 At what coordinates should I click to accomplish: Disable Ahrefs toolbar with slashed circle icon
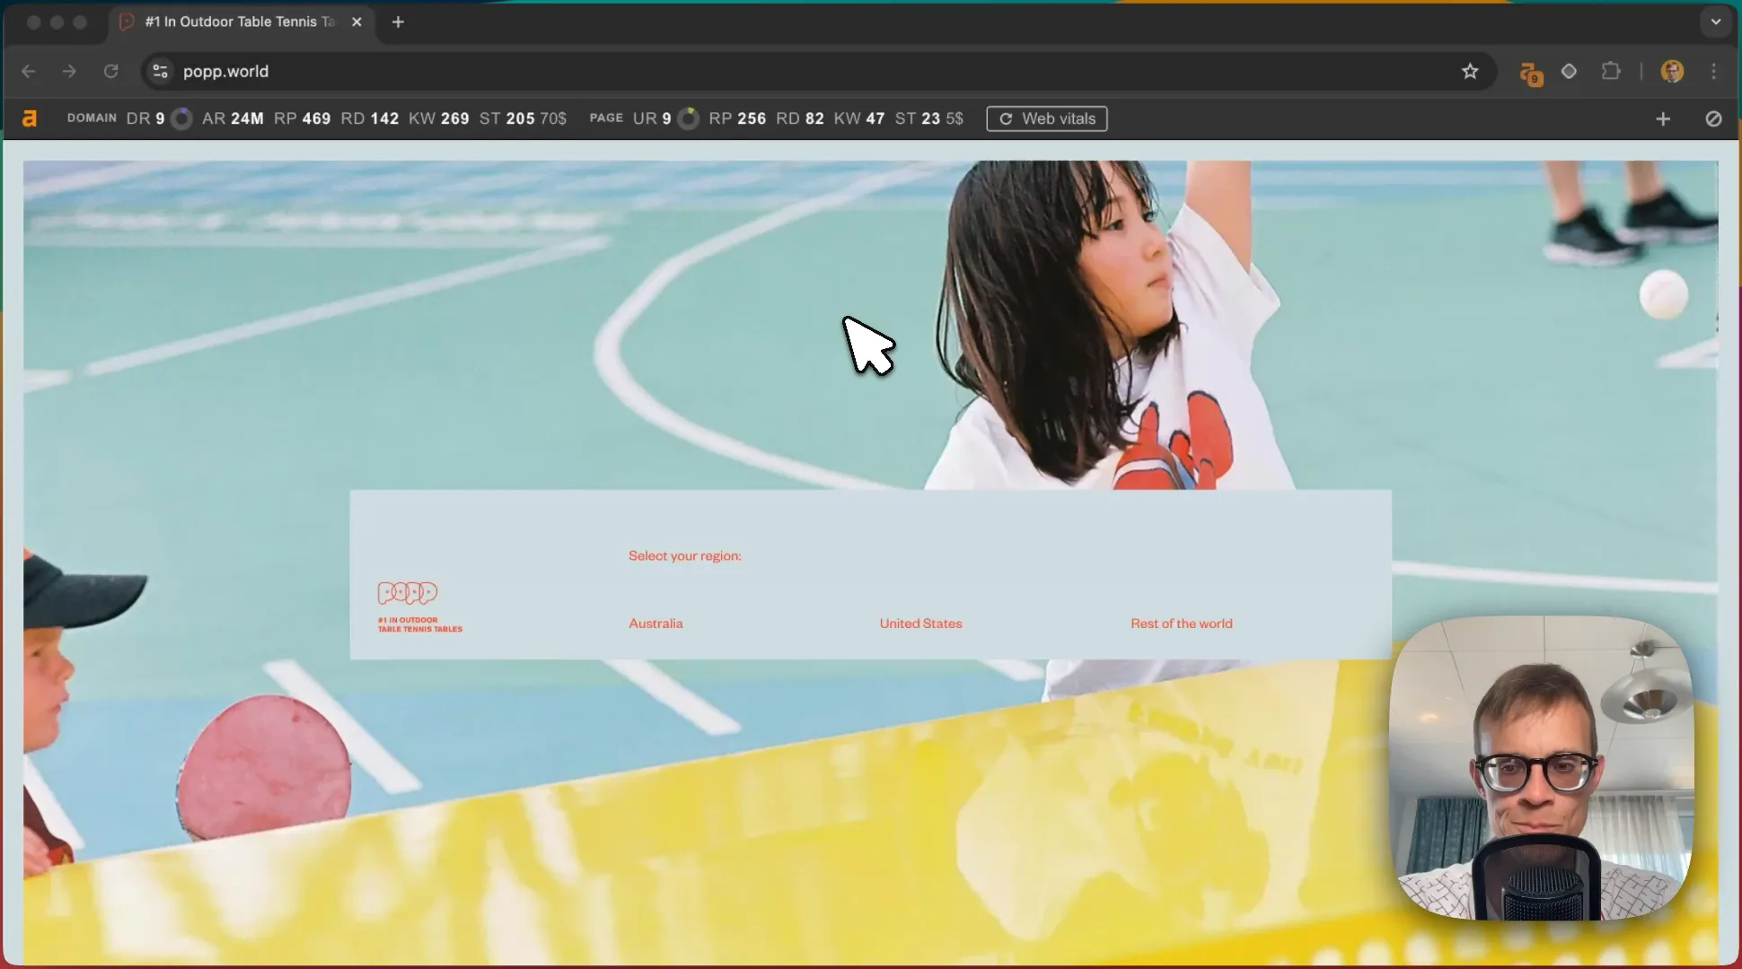[x=1713, y=118]
